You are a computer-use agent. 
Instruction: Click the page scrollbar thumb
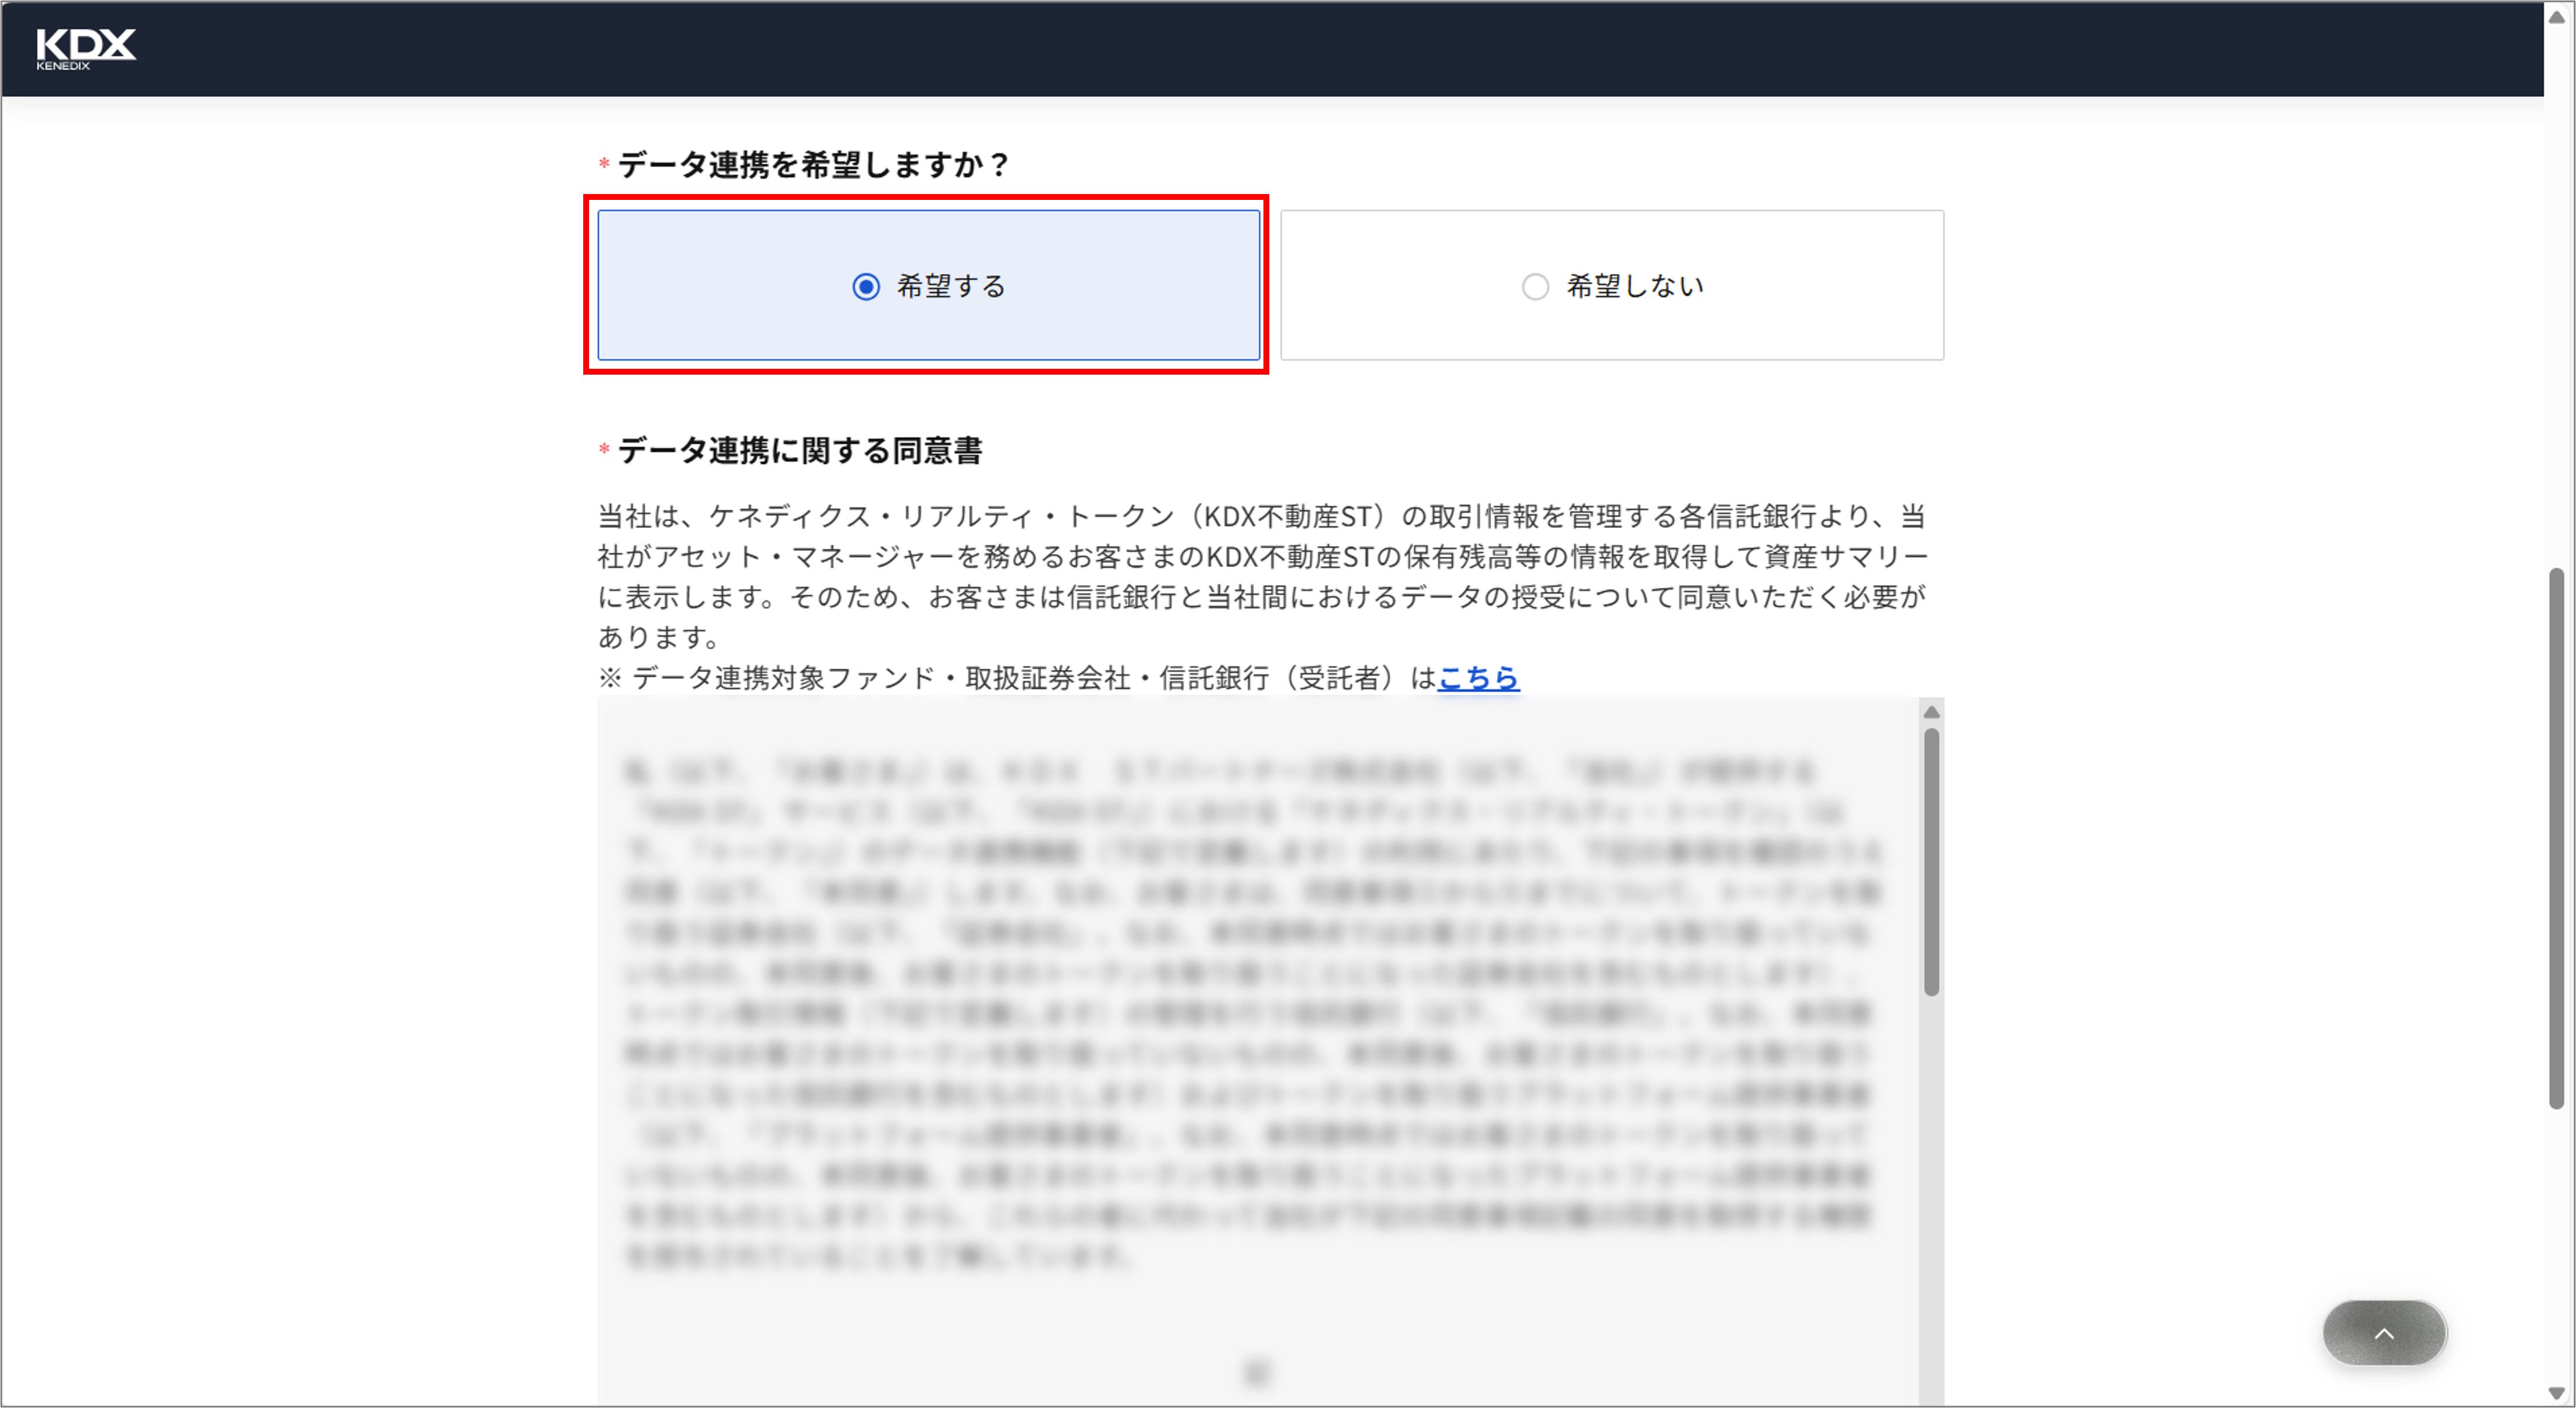click(x=2557, y=838)
